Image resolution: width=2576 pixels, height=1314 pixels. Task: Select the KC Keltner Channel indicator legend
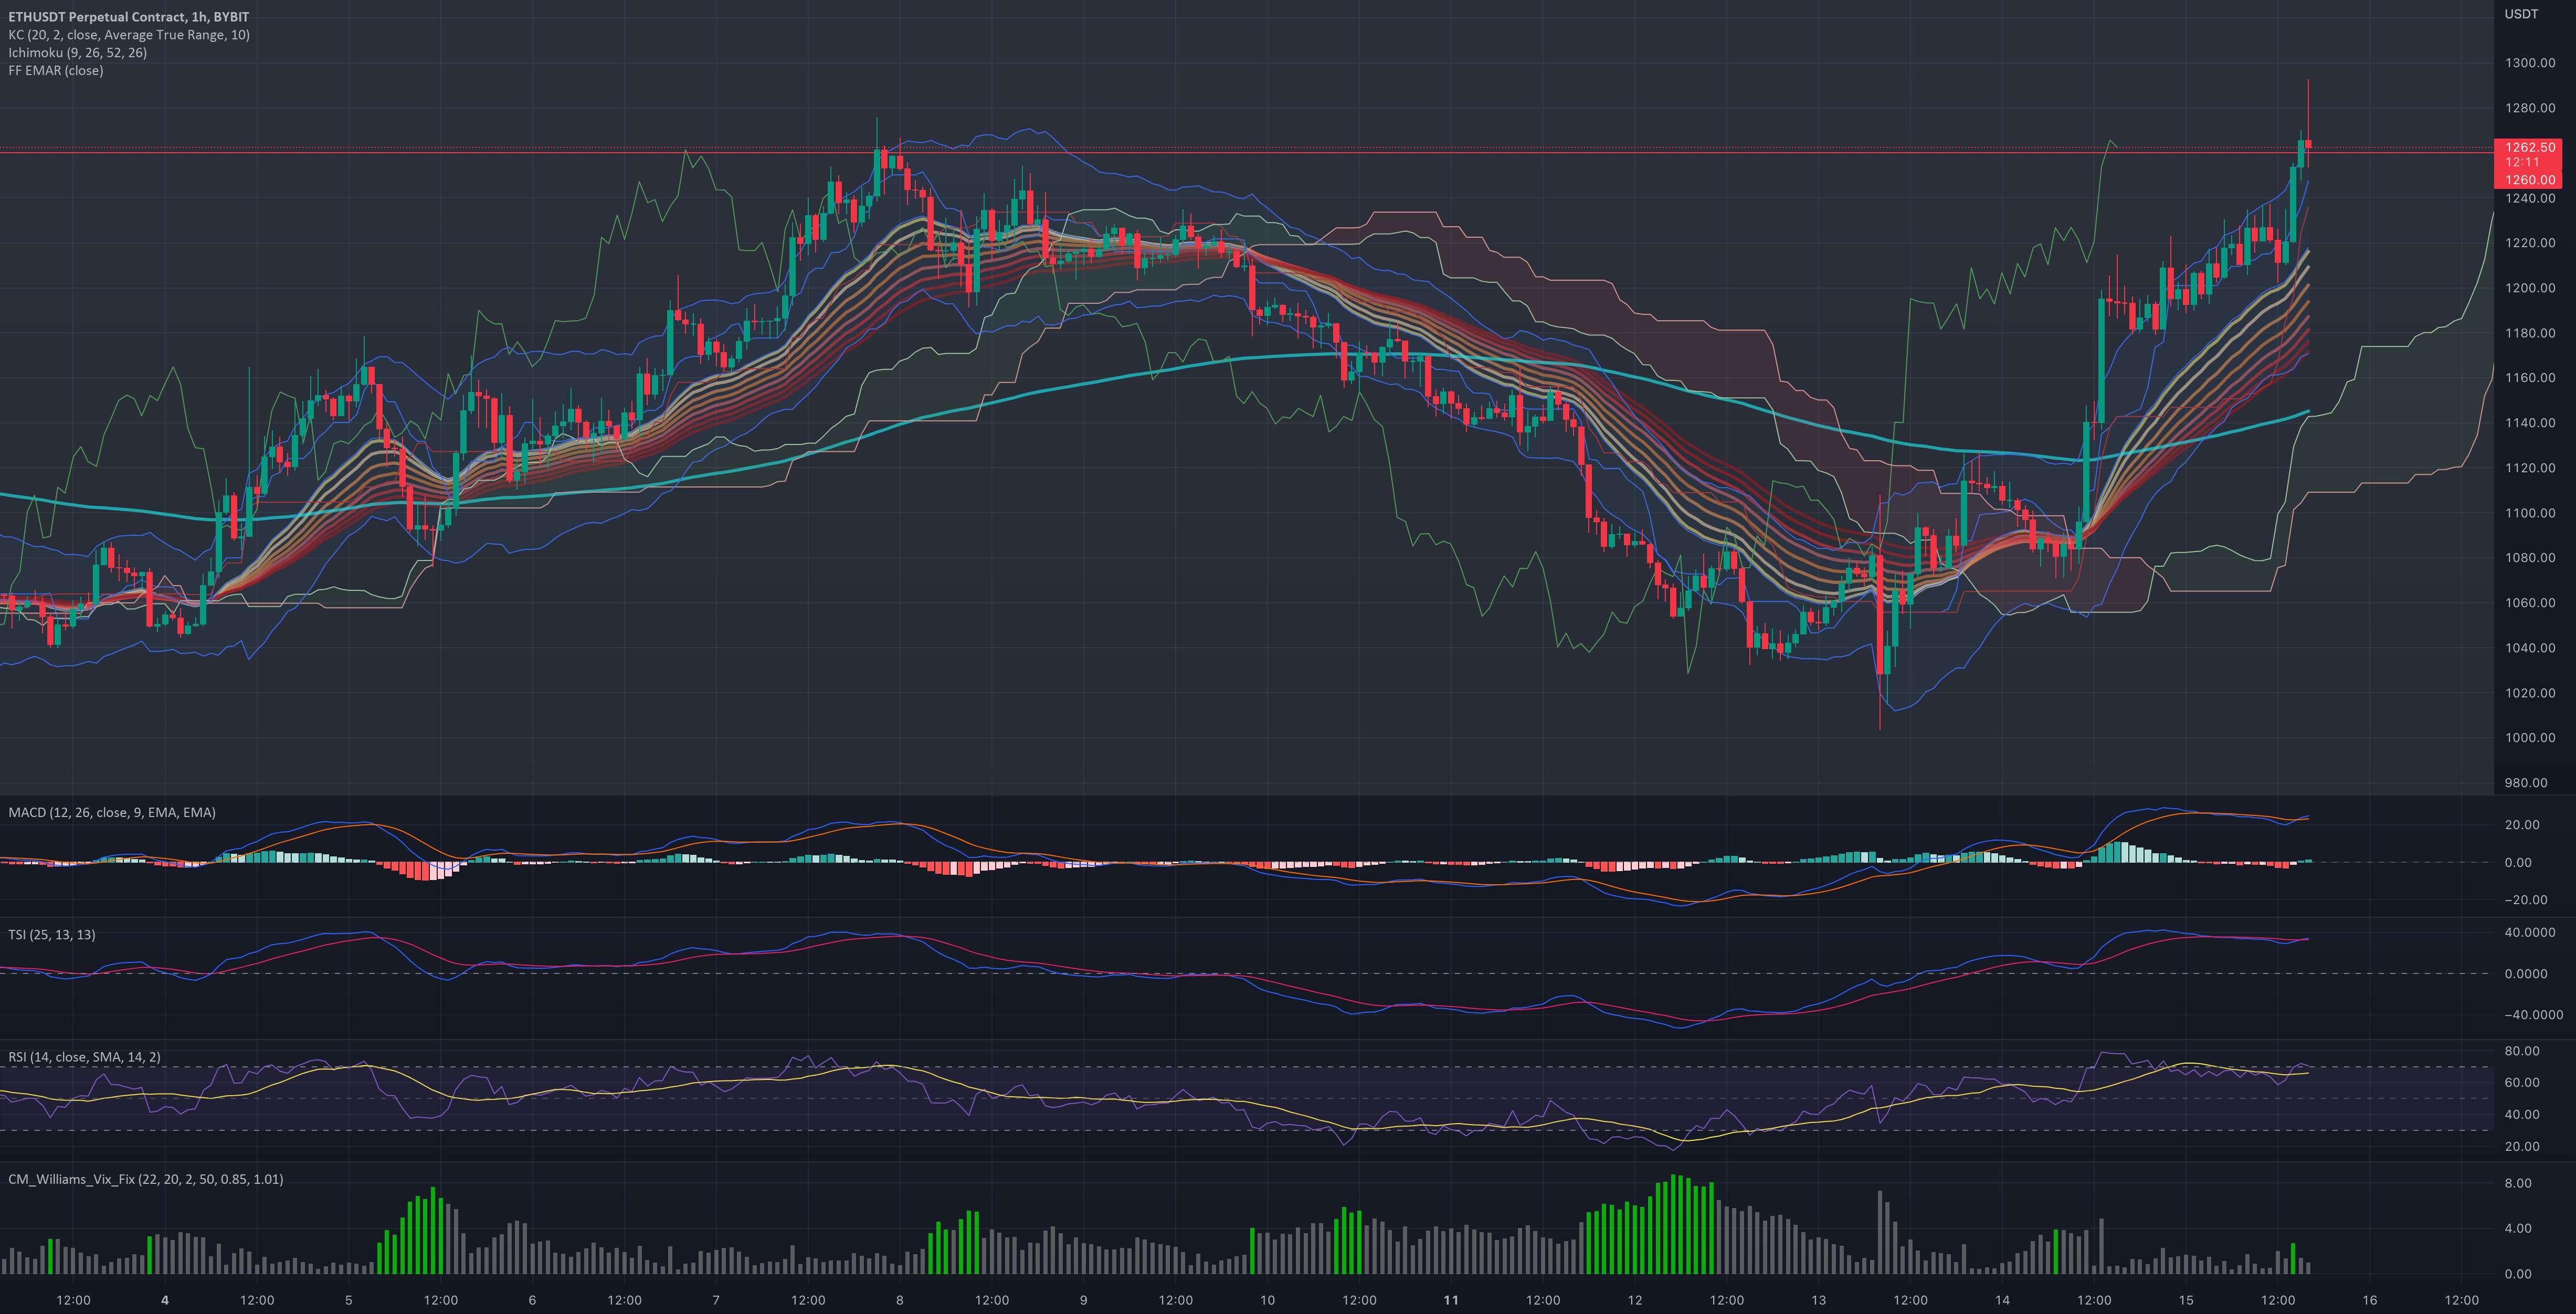pyautogui.click(x=129, y=35)
